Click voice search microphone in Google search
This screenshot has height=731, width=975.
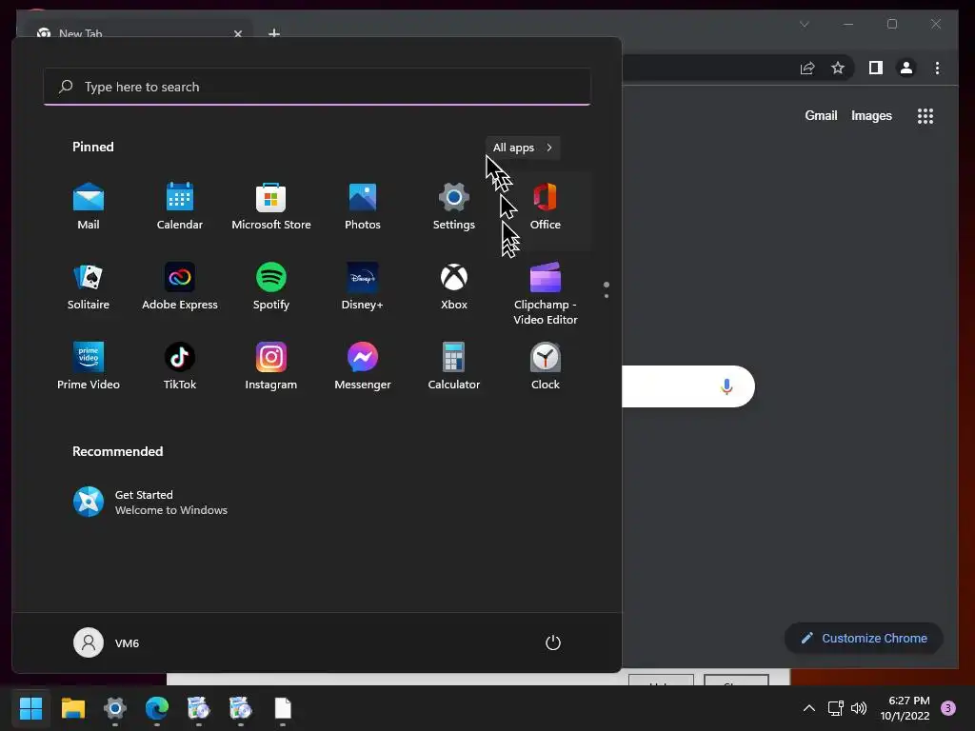pos(726,386)
